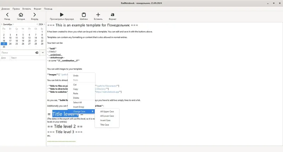283x152 pixels.
Task: Go back with the Назад arrow
Action: pos(7,16)
